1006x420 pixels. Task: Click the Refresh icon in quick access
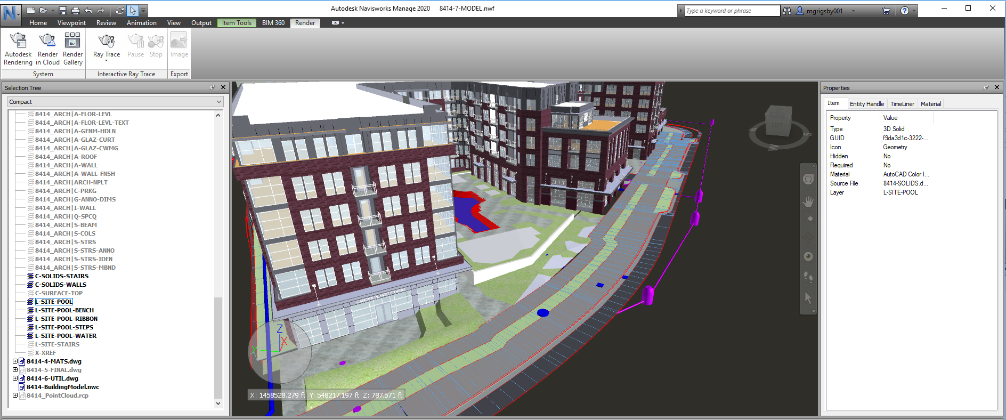pos(119,11)
